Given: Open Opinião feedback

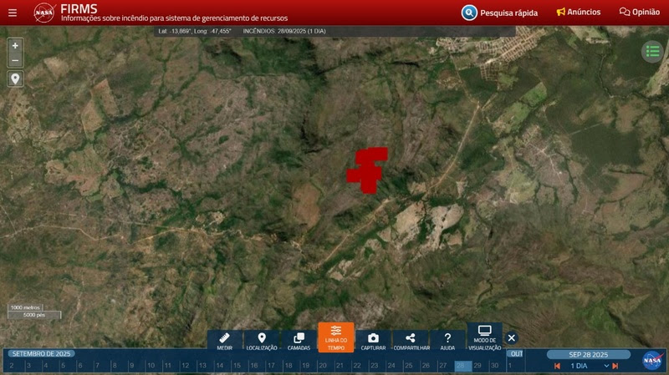Looking at the screenshot, I should [640, 13].
